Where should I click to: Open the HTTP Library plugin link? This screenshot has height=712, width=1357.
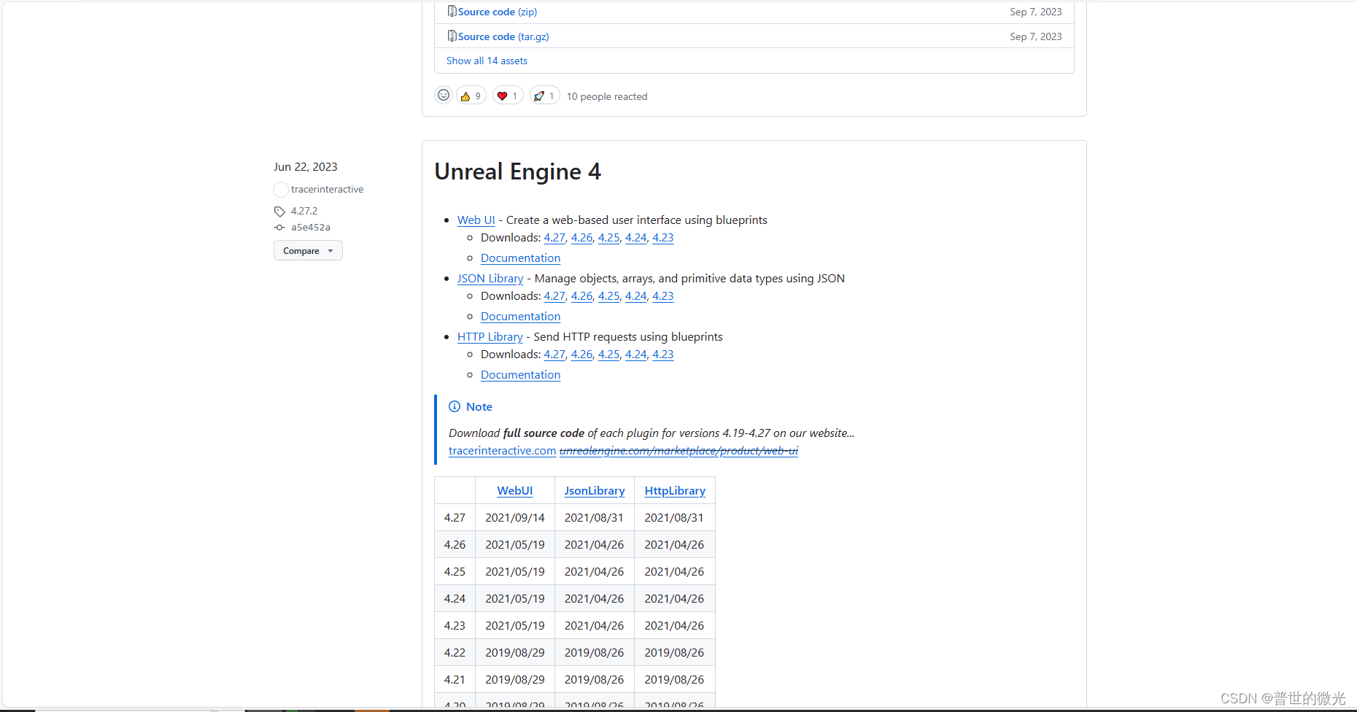(490, 336)
